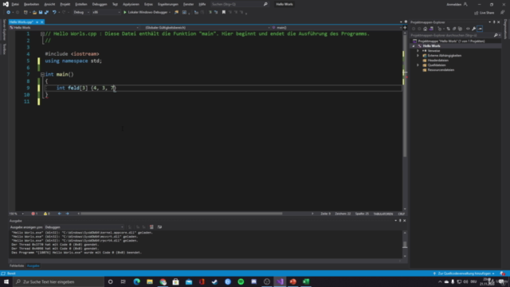Expand Verweise node in Projektmappen-Explorer
This screenshot has height=287, width=510.
click(x=418, y=51)
